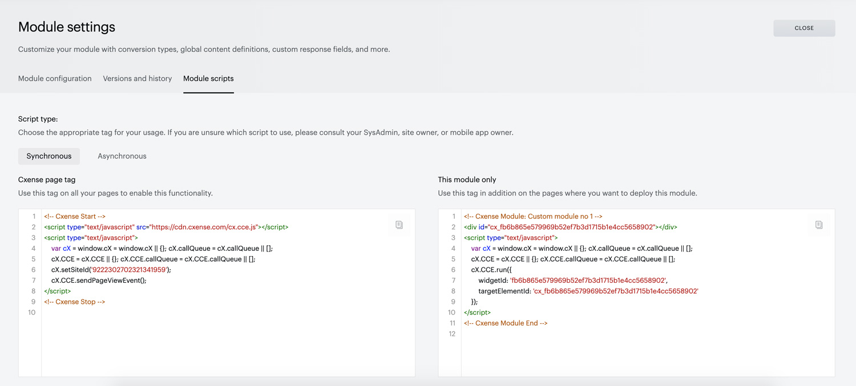Viewport: 856px width, 386px height.
Task: Copy the Cxense page tag code
Action: tap(399, 225)
